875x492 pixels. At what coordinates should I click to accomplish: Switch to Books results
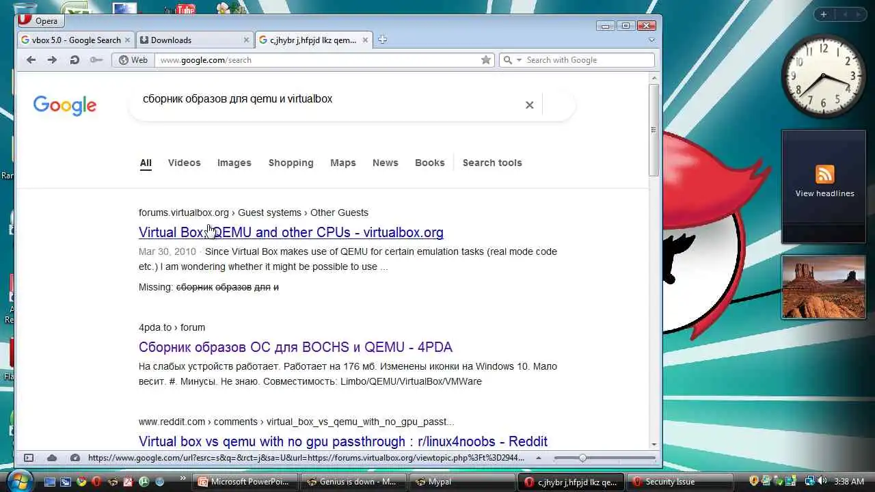tap(430, 163)
